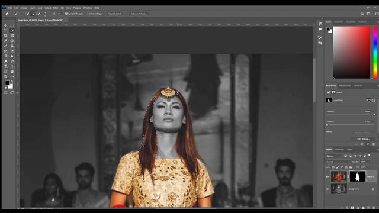Screen dimensions: 379x213
Task: Select the Hand tool
Action: tap(12, 72)
